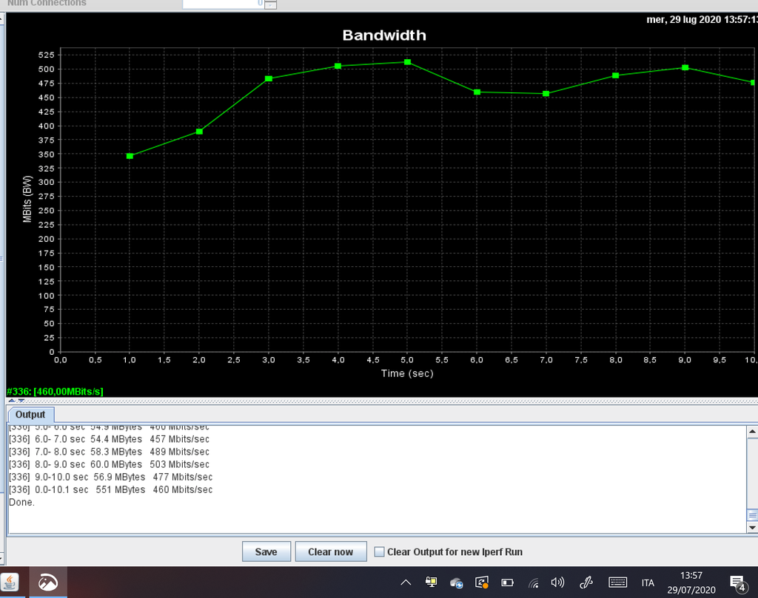Switch the ITA input language
This screenshot has height=598, width=758.
[x=648, y=582]
